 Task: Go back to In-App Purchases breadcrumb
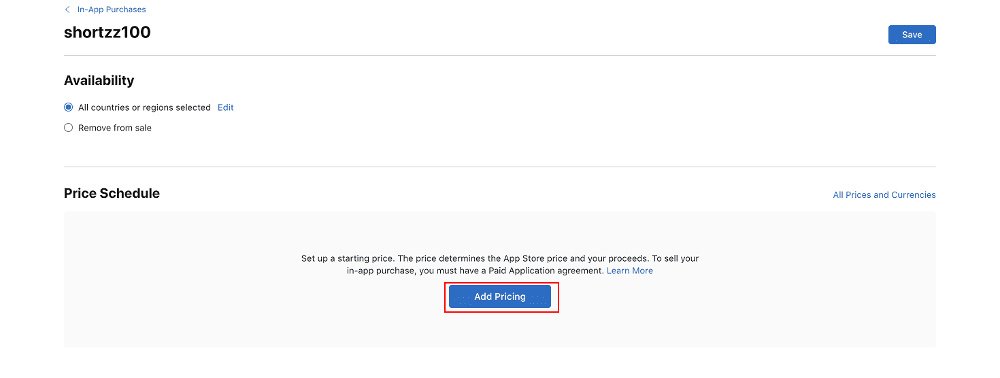coord(112,10)
